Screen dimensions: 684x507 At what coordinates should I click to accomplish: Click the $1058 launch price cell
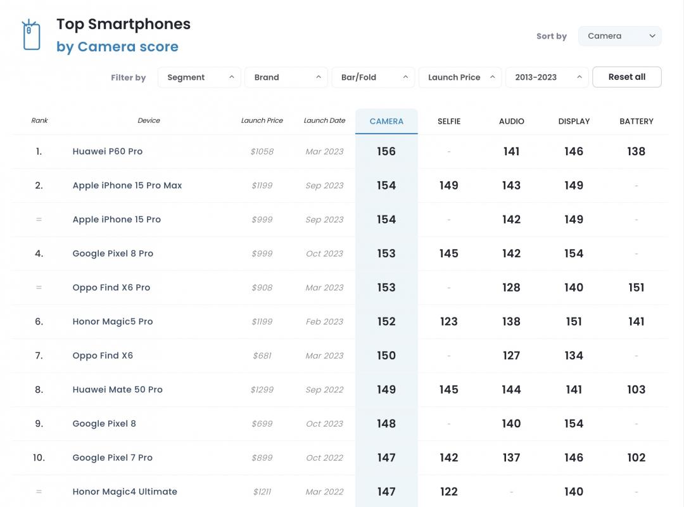pos(262,151)
